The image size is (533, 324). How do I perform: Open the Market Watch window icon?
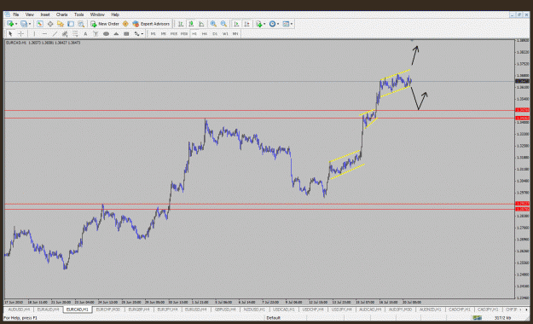(x=40, y=24)
